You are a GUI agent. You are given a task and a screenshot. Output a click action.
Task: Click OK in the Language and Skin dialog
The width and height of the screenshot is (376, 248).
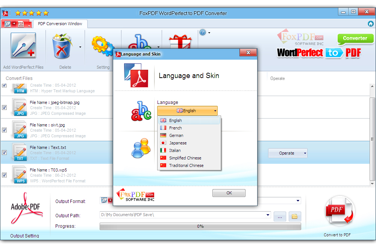(x=229, y=193)
